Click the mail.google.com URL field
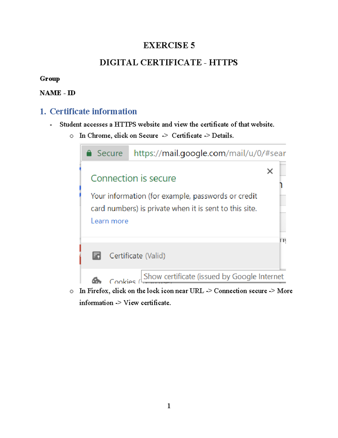The image size is (338, 438). point(210,153)
